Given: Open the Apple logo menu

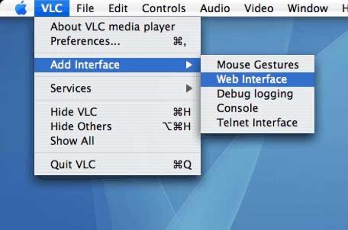Looking at the screenshot, I should (x=21, y=8).
